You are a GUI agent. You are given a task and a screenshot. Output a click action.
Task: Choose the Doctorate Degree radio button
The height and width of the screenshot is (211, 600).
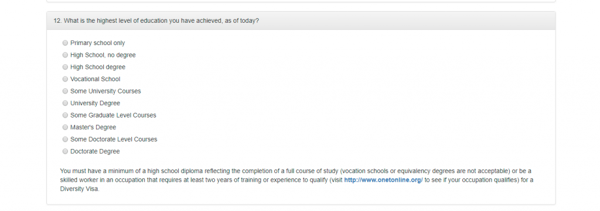(65, 151)
